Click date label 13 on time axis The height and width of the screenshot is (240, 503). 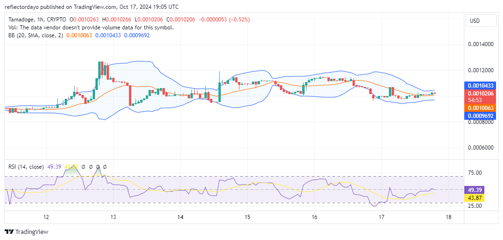(x=113, y=217)
